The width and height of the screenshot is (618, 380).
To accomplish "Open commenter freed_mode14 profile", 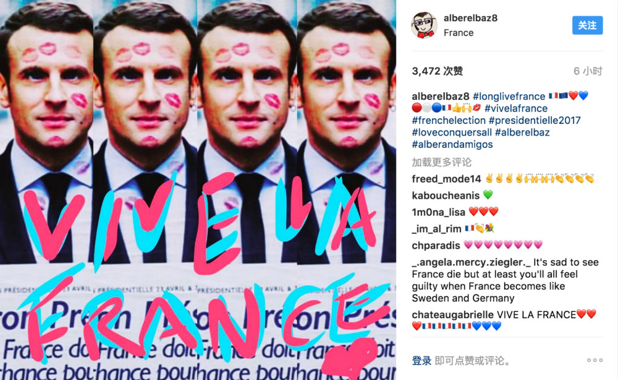I will coord(446,179).
